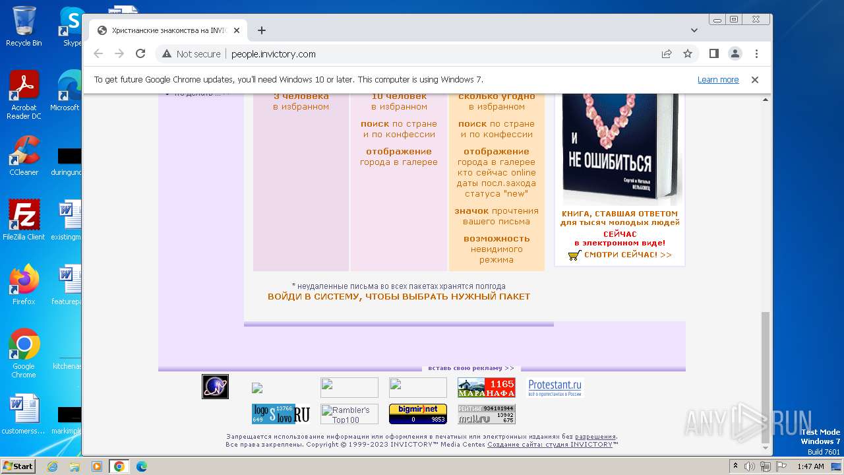
Task: Open the taskbar media player icon
Action: (x=97, y=466)
